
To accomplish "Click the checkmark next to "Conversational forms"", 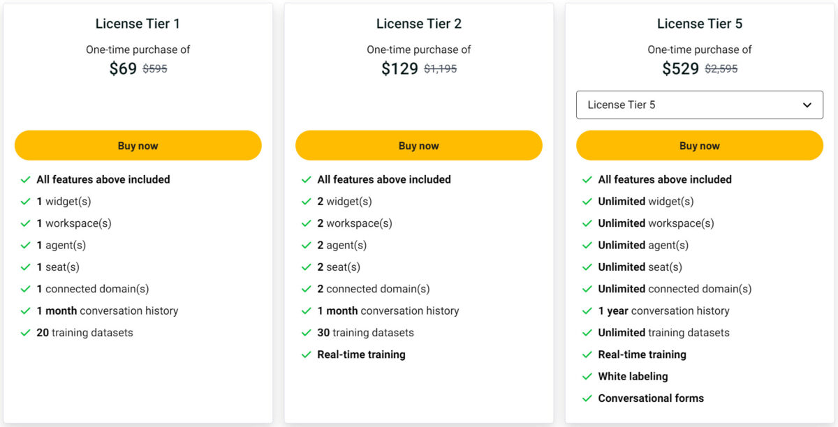I will click(x=587, y=398).
